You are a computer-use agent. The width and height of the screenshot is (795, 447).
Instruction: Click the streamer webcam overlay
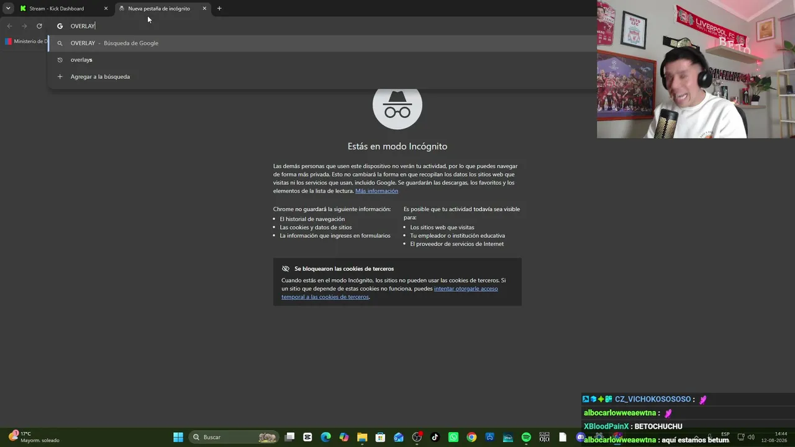point(696,69)
